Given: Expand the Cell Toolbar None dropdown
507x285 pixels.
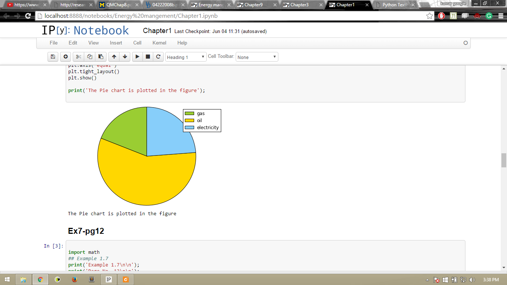Looking at the screenshot, I should pos(257,57).
